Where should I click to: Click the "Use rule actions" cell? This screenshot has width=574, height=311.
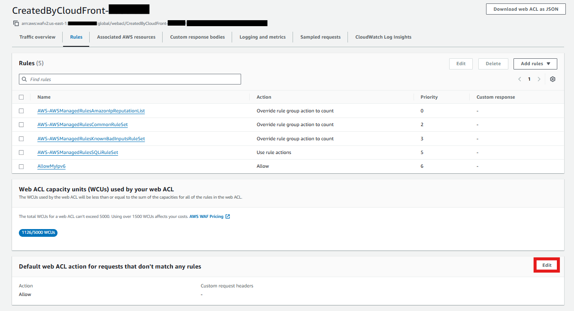click(274, 152)
